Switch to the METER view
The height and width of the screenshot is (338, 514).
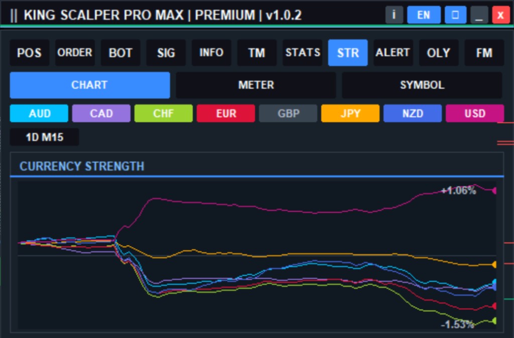pyautogui.click(x=256, y=85)
